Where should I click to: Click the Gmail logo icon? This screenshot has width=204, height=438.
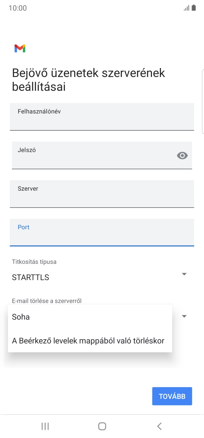[20, 48]
